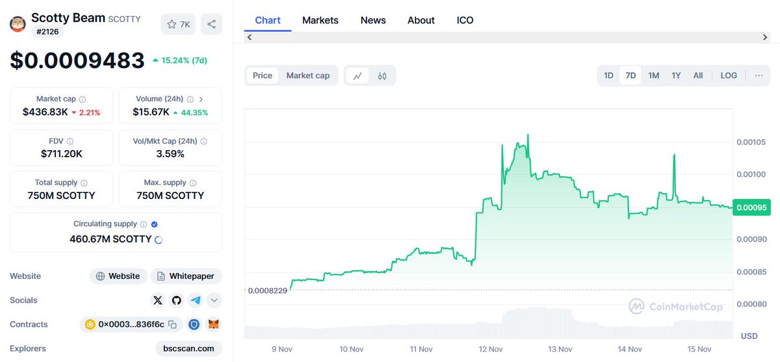Screen dimensions: 780x362
Task: Click the Max. supply info icon
Action: (x=193, y=183)
